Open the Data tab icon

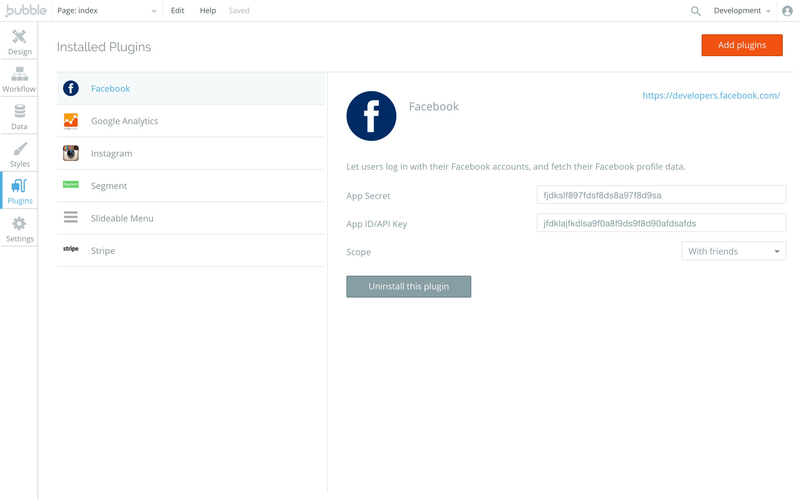pyautogui.click(x=19, y=111)
